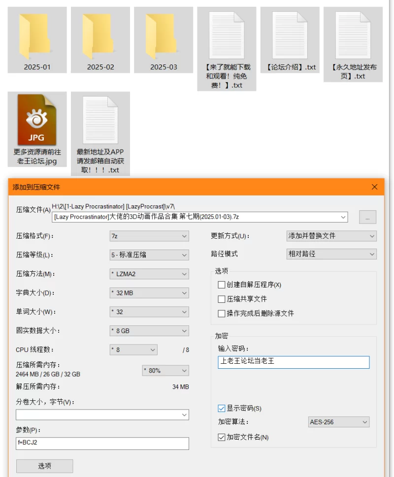Open memory usage 80% dropdown
The height and width of the screenshot is (477, 394).
pyautogui.click(x=165, y=371)
